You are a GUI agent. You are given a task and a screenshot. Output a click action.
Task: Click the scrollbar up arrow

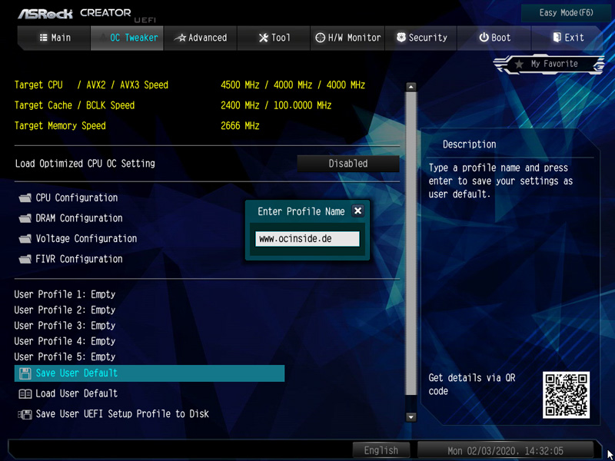point(411,87)
